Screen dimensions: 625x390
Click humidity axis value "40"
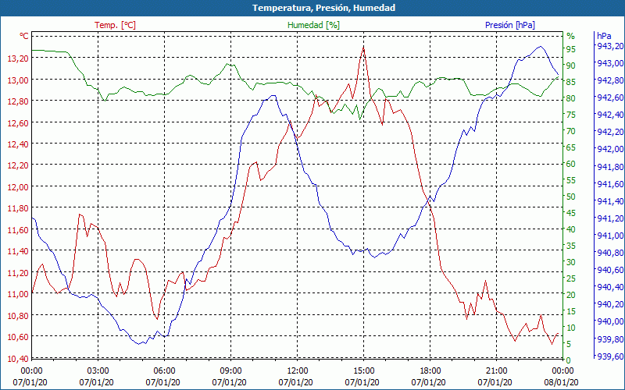point(571,229)
